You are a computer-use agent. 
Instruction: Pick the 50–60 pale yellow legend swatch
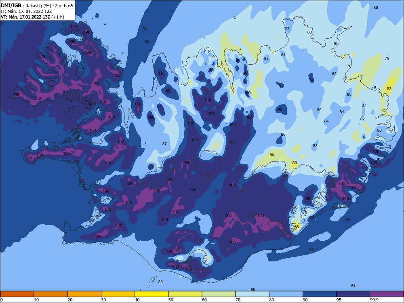pos(185,294)
